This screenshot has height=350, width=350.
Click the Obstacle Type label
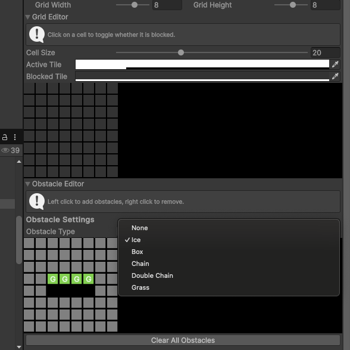pyautogui.click(x=51, y=231)
